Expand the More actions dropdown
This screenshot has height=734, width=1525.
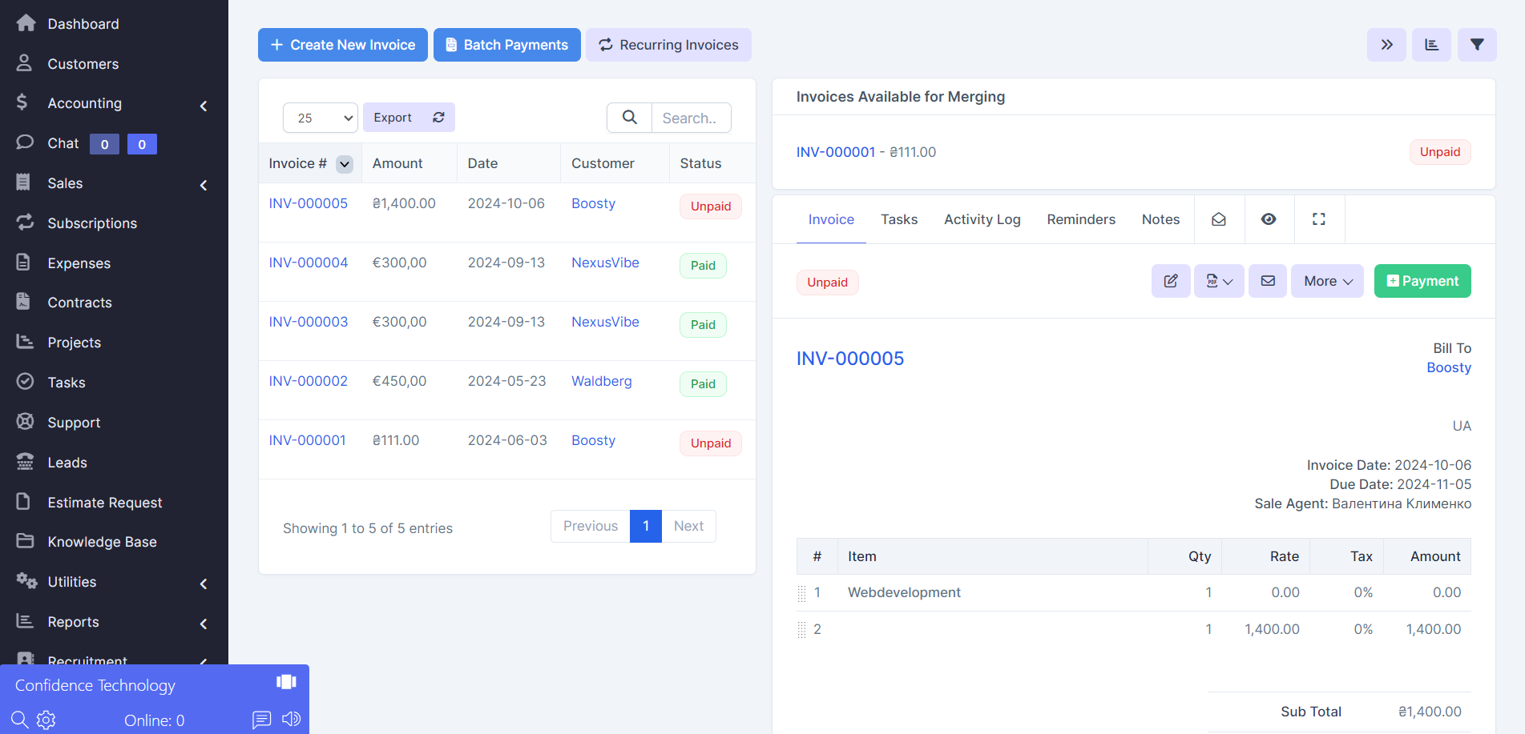(1327, 281)
